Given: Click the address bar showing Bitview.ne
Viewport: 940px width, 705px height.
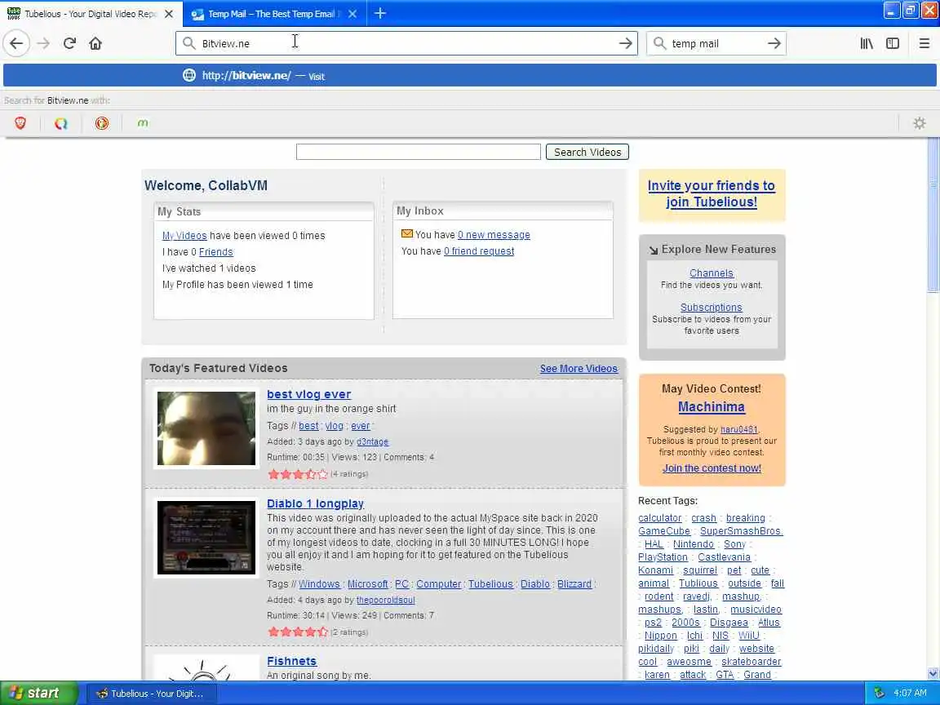Looking at the screenshot, I should (406, 43).
